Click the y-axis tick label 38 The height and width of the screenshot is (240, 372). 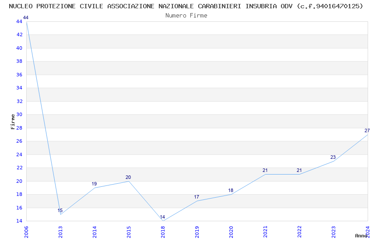(x=19, y=61)
